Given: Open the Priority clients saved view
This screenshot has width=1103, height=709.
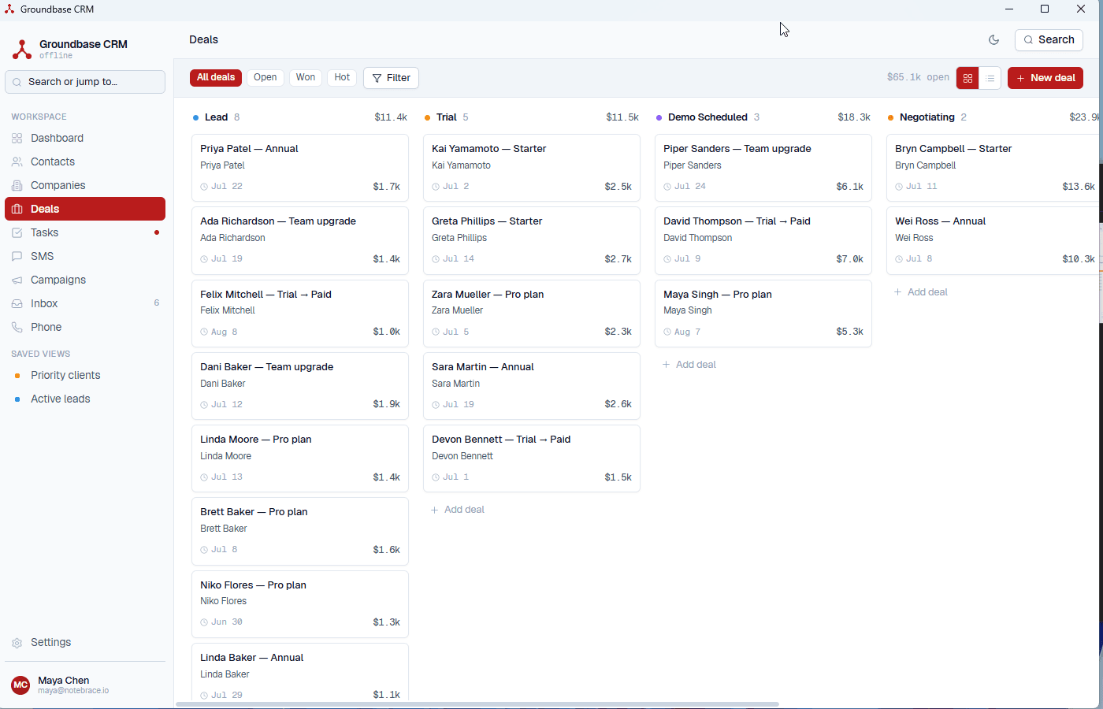Looking at the screenshot, I should (x=85, y=375).
